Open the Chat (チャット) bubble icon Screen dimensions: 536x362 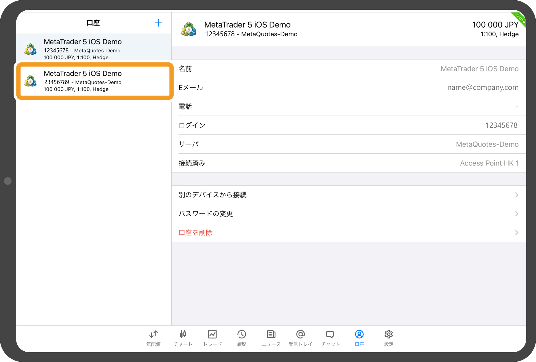[x=330, y=334]
